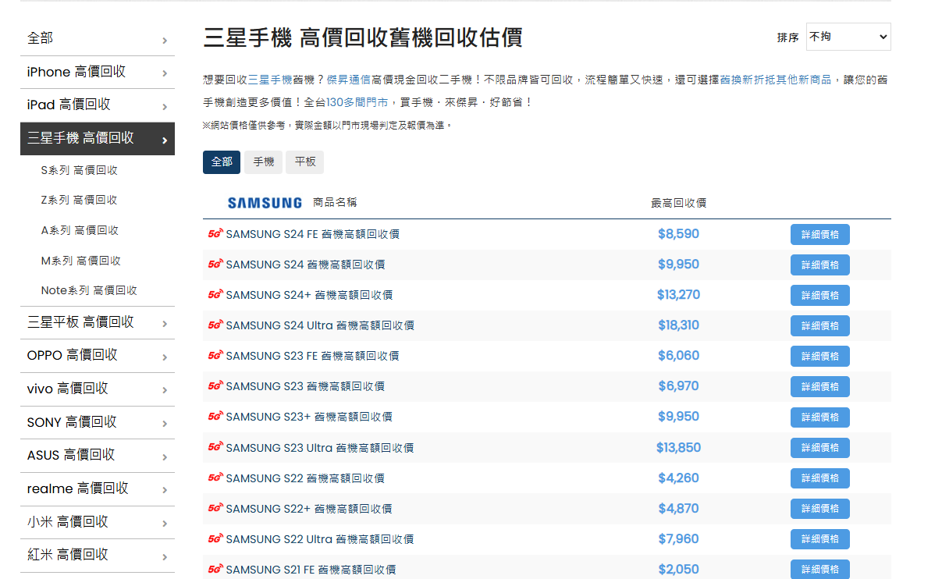
Task: Click the 5G icon beside SAMSUNG S22+
Action: [215, 508]
